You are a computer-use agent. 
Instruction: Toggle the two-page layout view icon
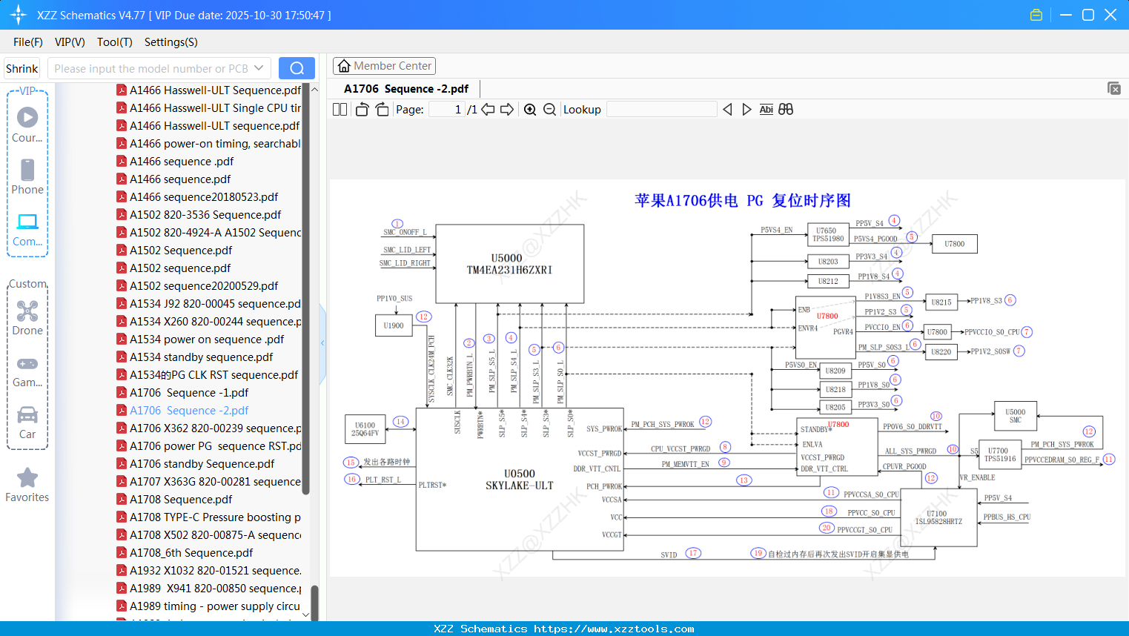pyautogui.click(x=340, y=110)
